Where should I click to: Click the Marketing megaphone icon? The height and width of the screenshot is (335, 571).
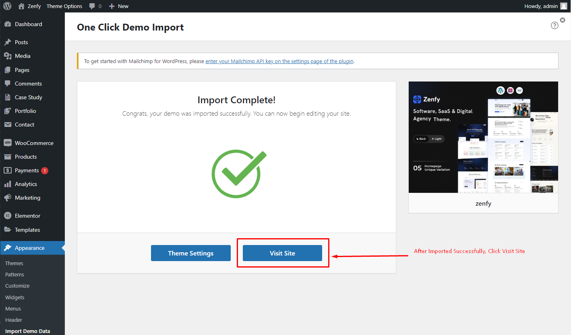pos(8,198)
